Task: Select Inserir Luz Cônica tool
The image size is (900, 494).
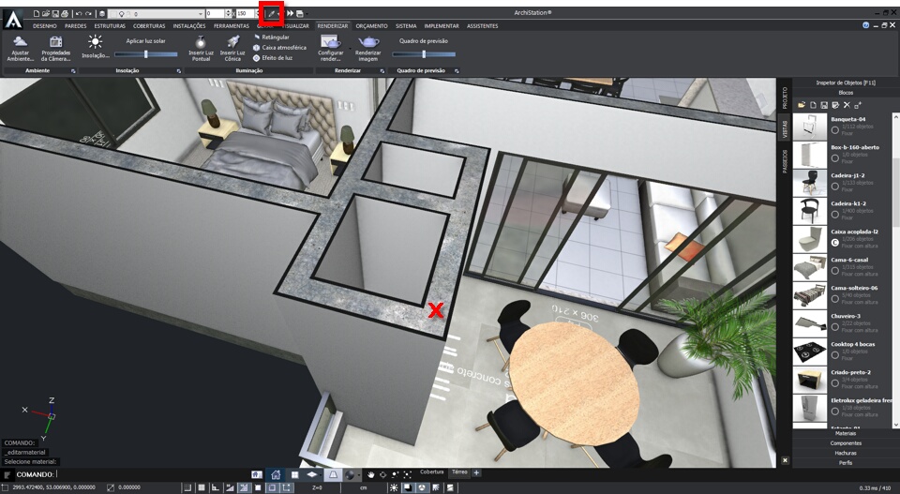Action: click(x=232, y=49)
